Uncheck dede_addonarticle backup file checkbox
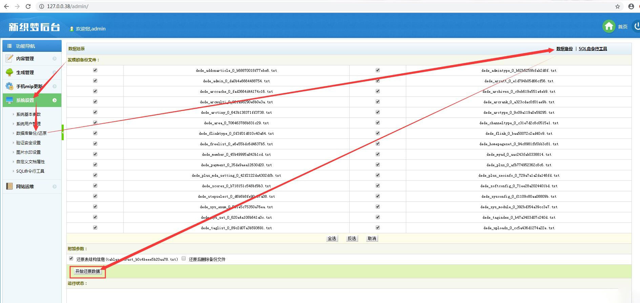 (95, 70)
